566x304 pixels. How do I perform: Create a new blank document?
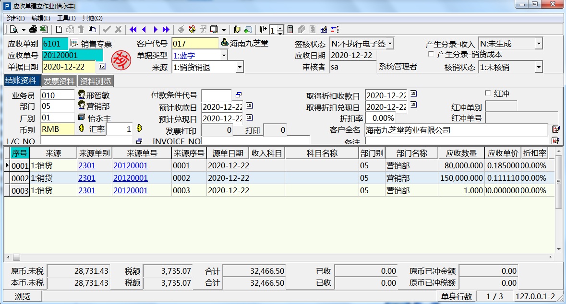coord(59,30)
